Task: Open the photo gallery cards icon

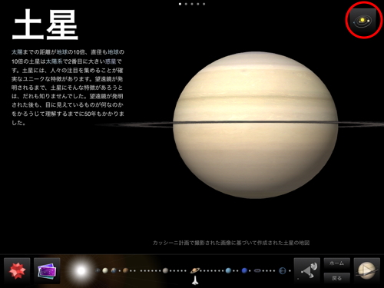Action: (x=47, y=270)
